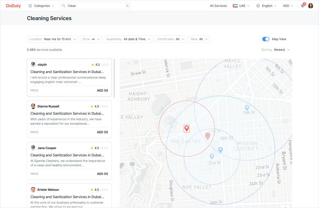Click vblyth's voiceover description text
Viewport: 319px width, 208px height.
pos(68,80)
